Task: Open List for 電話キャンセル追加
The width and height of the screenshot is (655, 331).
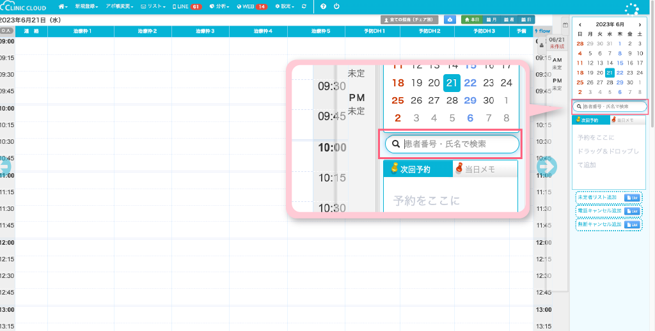Action: [x=631, y=211]
